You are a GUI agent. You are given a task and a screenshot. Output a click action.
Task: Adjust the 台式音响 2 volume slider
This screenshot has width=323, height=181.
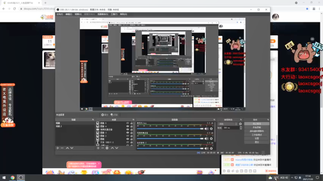[x=170, y=148]
